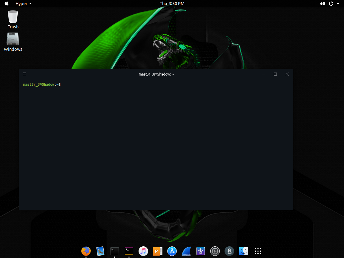Open System Settings gear in dock

pyautogui.click(x=215, y=251)
